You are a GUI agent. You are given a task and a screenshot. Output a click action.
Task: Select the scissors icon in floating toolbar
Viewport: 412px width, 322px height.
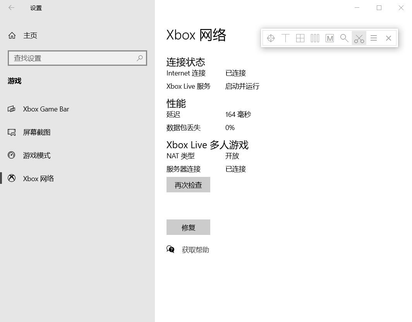359,38
